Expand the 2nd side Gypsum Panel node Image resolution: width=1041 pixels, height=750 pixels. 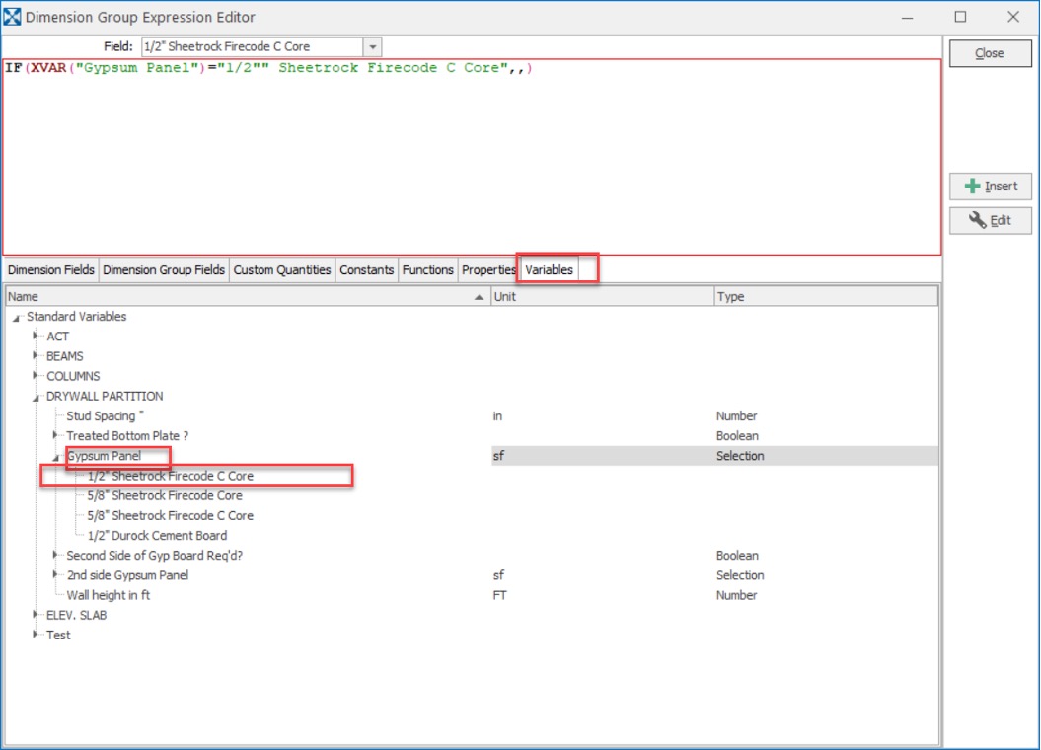coord(56,575)
